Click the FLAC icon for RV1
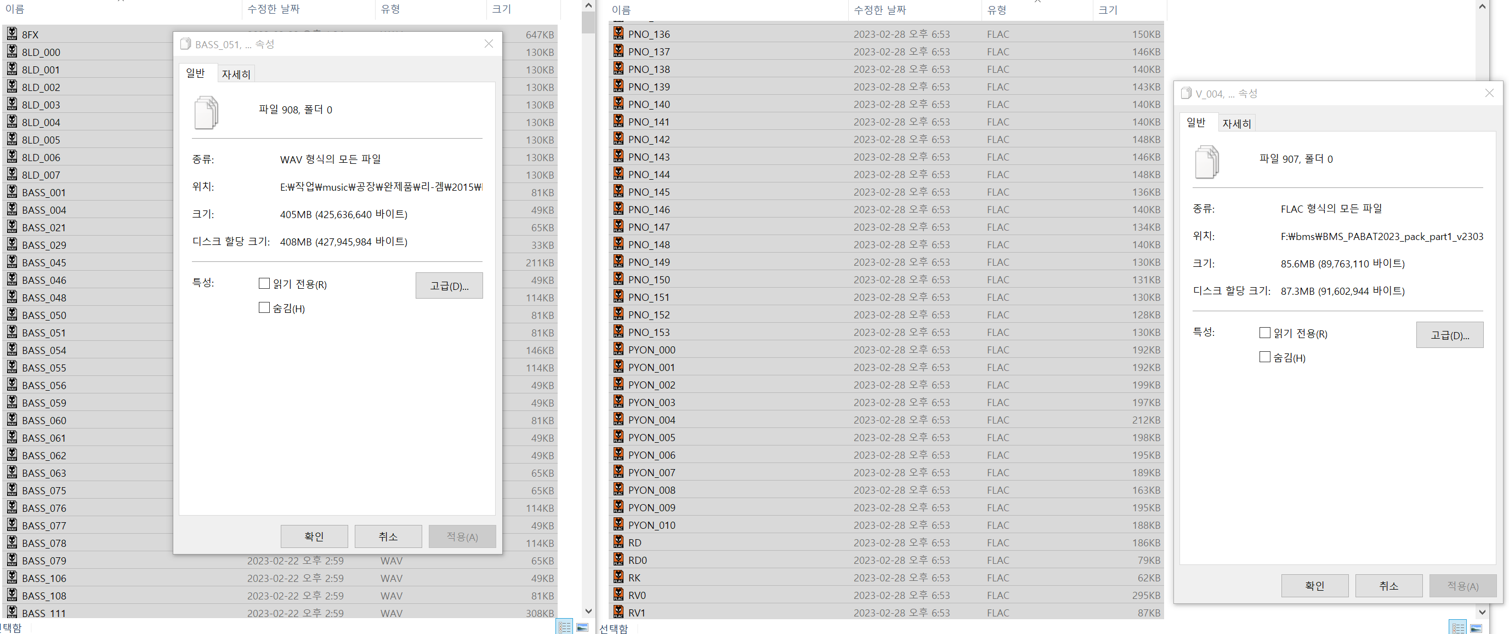The image size is (1509, 634). 618,612
